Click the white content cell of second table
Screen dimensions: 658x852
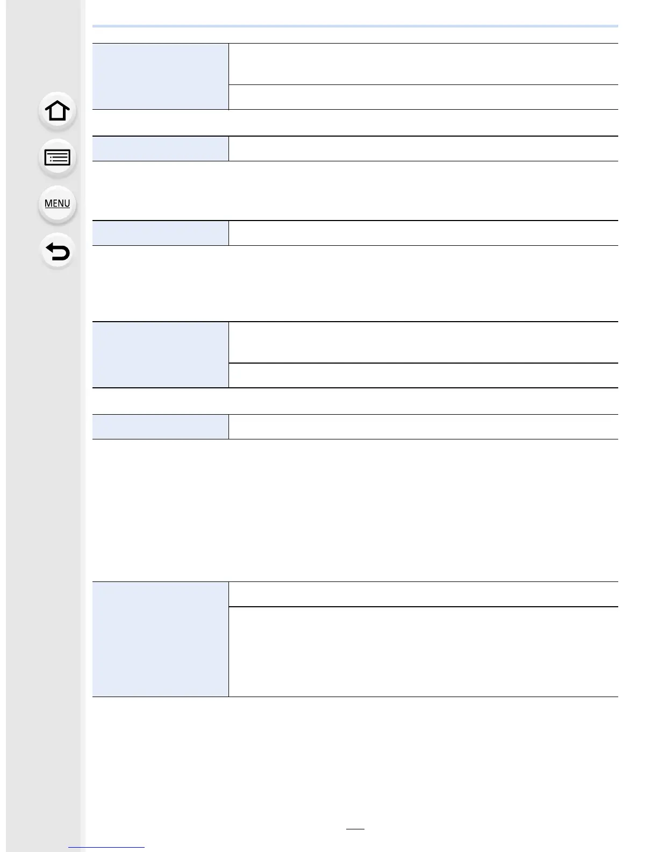click(x=424, y=148)
